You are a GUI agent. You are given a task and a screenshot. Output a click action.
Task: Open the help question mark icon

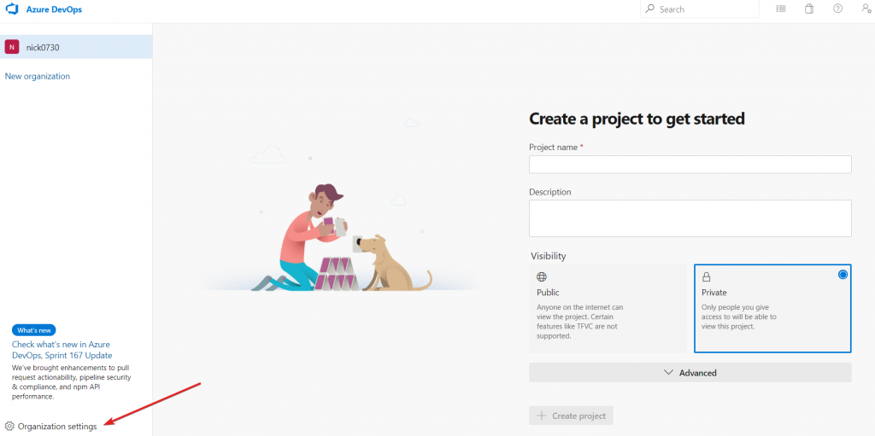tap(837, 9)
